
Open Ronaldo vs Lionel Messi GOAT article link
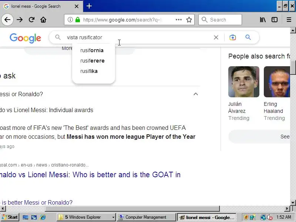pos(90,175)
